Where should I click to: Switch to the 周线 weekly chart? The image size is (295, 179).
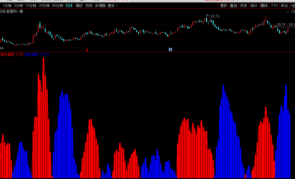click(79, 6)
